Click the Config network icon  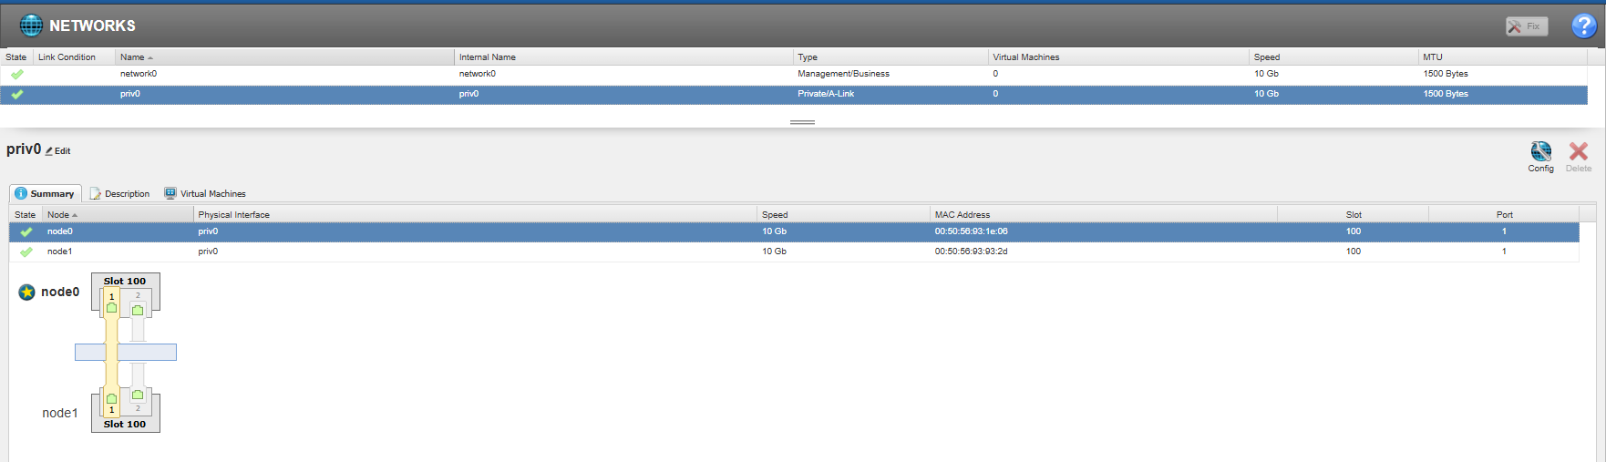[1540, 152]
